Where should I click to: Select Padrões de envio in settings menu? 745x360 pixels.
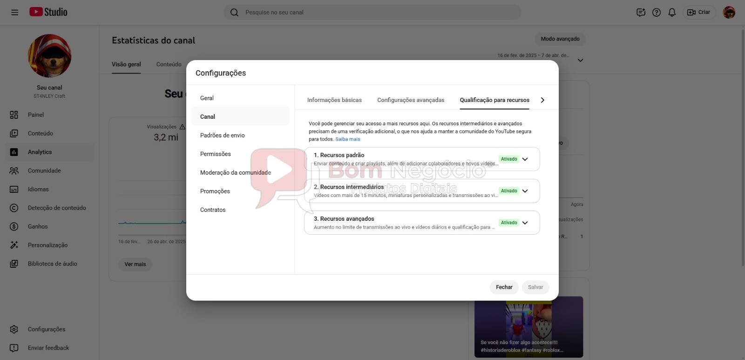(223, 136)
